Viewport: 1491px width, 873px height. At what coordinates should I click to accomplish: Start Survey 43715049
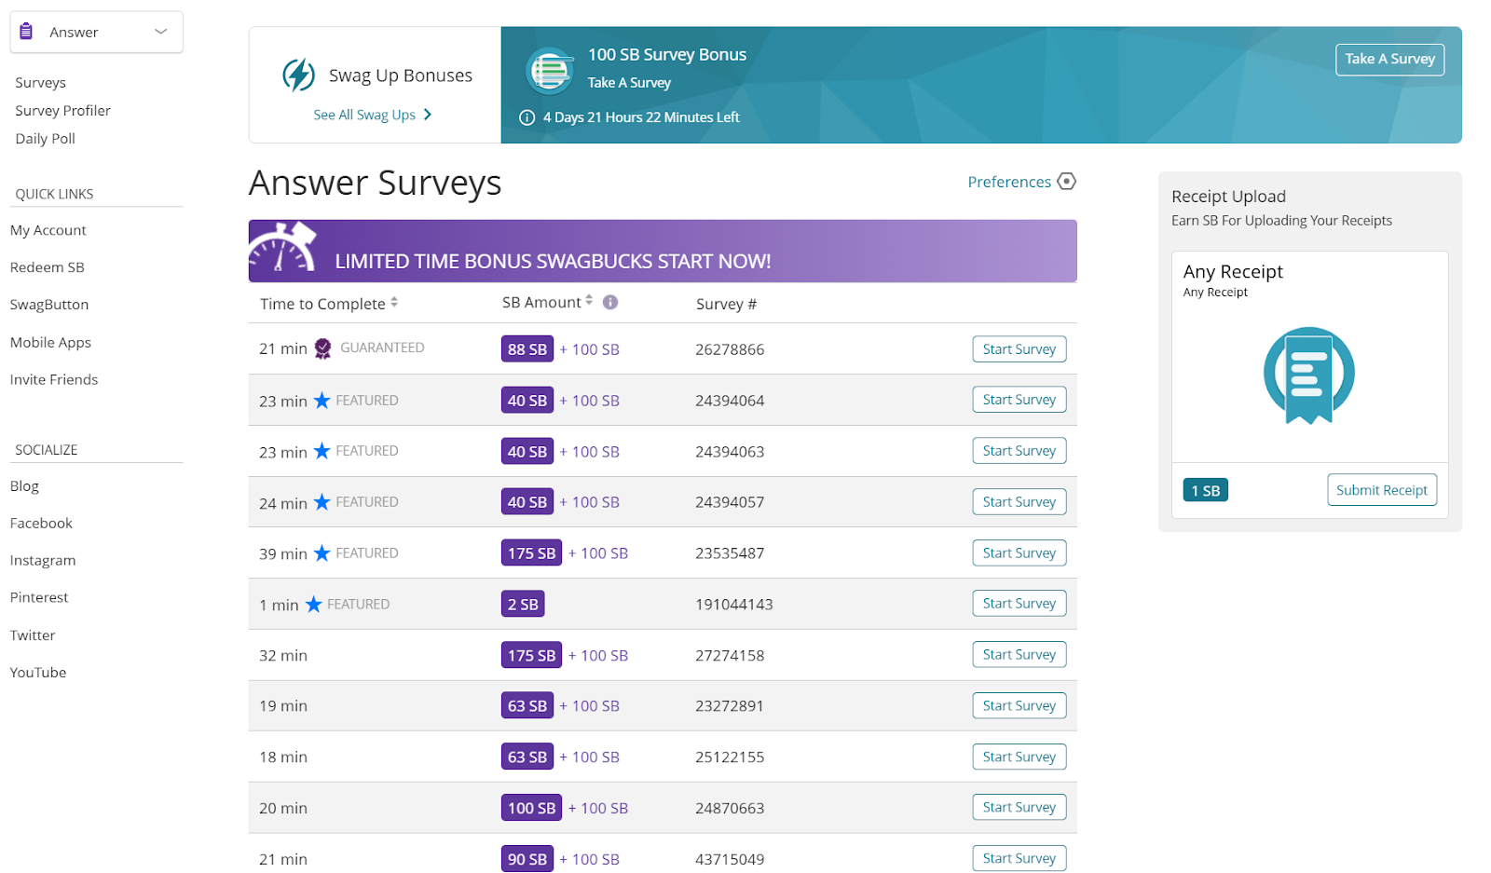pyautogui.click(x=1019, y=859)
